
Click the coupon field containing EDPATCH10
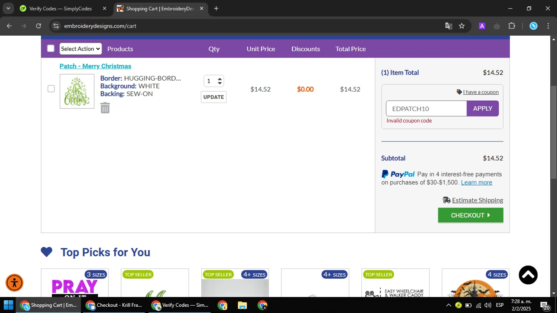(x=426, y=108)
